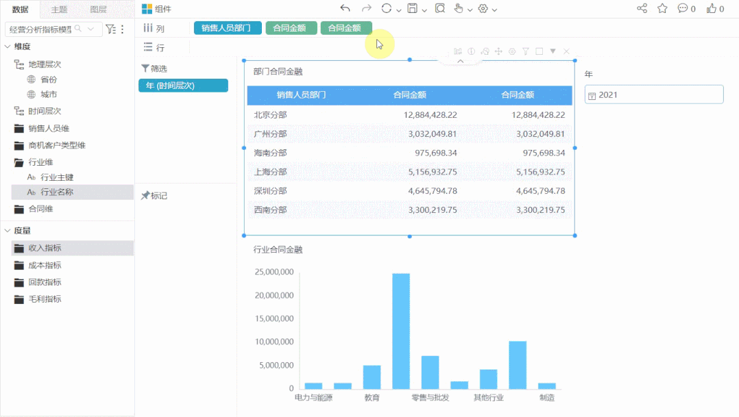Select the 行业主键 field
The width and height of the screenshot is (739, 417).
tap(56, 177)
